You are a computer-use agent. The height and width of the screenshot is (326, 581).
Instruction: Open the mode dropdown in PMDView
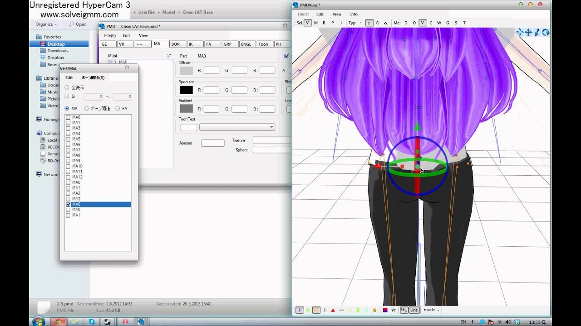pyautogui.click(x=432, y=310)
